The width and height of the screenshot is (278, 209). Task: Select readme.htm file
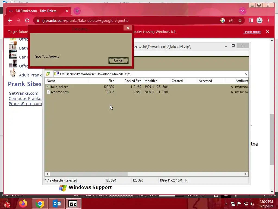pos(60,92)
